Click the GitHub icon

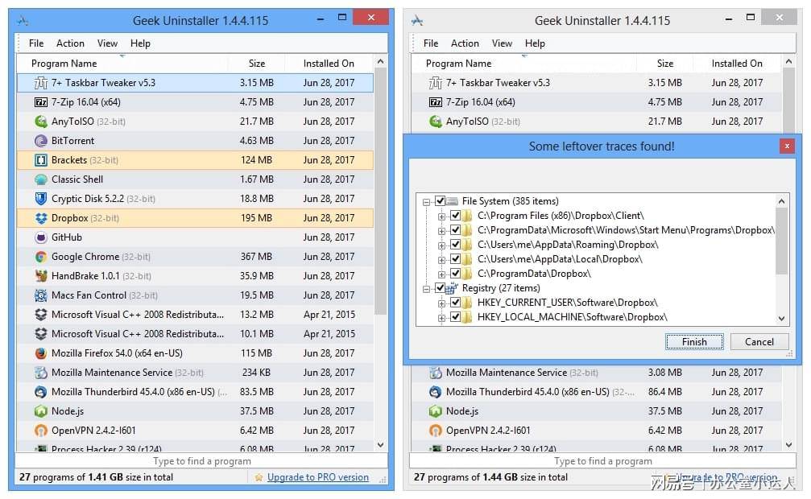[41, 237]
